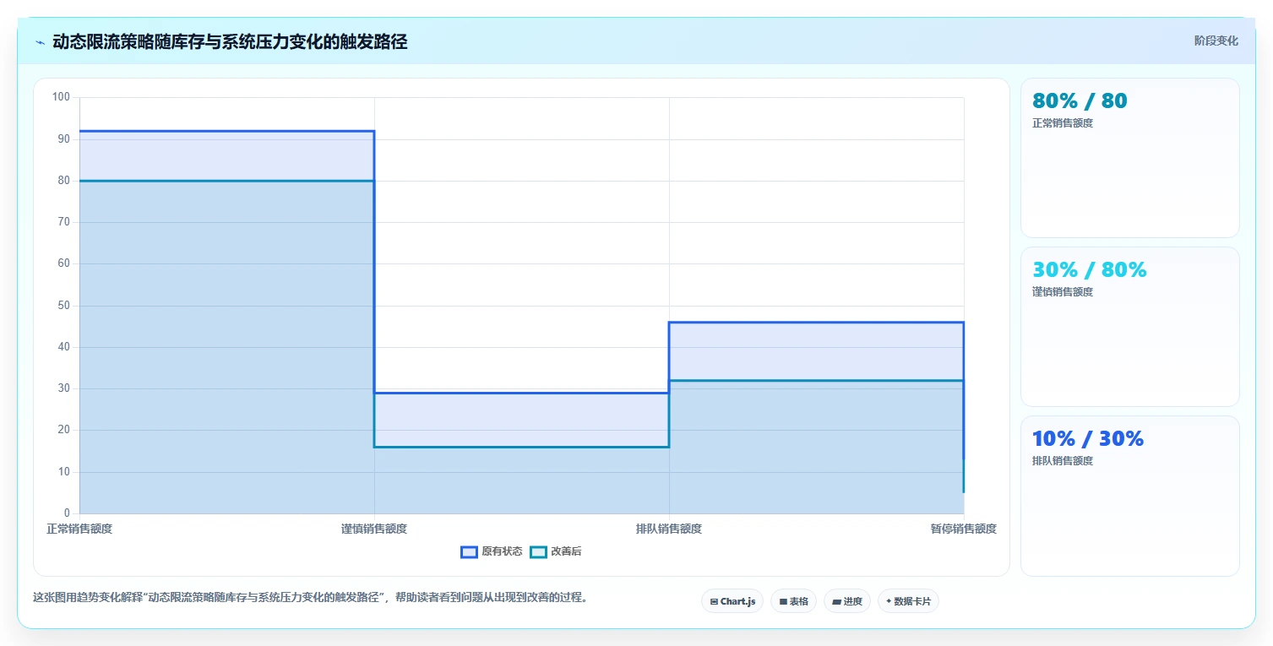
Task: Click the 排队销售额度 card caption
Action: tap(1063, 461)
